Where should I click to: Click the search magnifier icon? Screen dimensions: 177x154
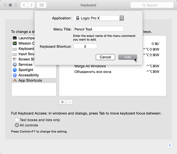[144, 5]
